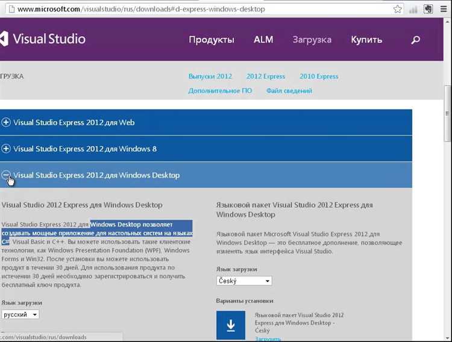
Task: Follow the 2010 Express link
Action: pyautogui.click(x=319, y=76)
